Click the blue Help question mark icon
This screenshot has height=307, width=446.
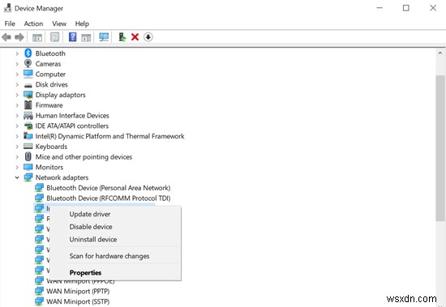72,37
